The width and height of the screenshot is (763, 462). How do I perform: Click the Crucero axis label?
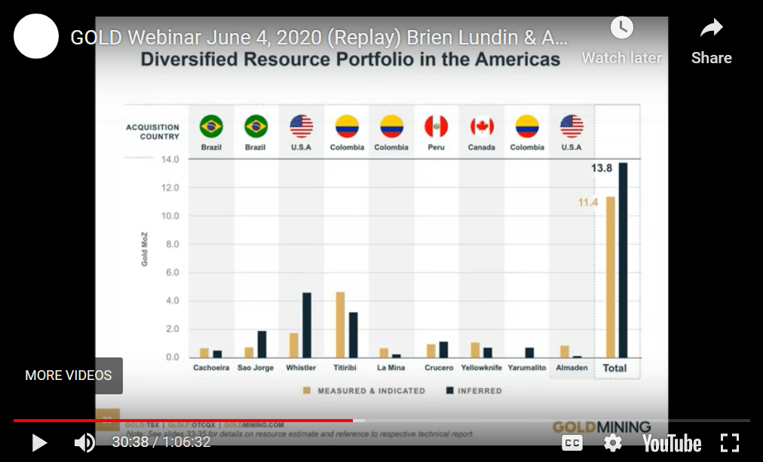click(439, 368)
